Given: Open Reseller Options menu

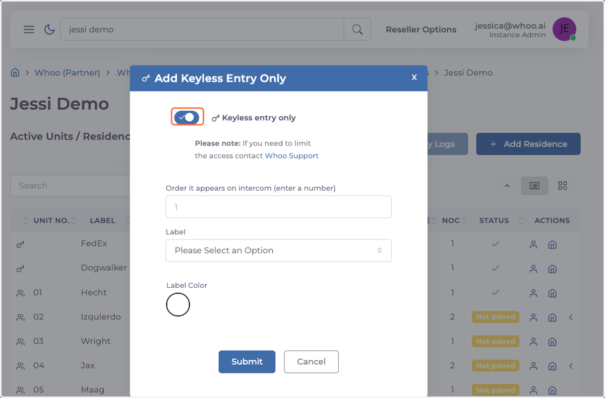Looking at the screenshot, I should 421,30.
